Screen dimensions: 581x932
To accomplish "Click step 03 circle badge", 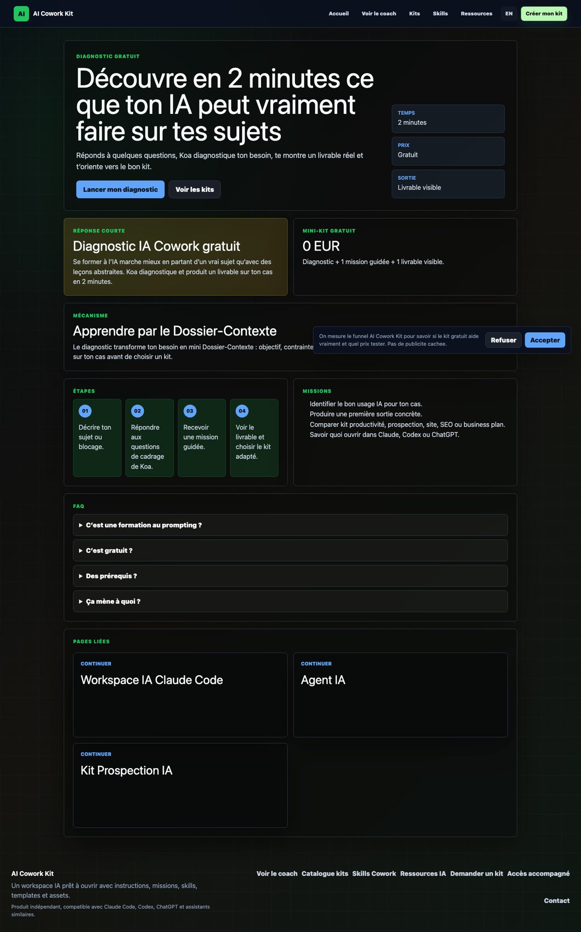I will [x=190, y=411].
